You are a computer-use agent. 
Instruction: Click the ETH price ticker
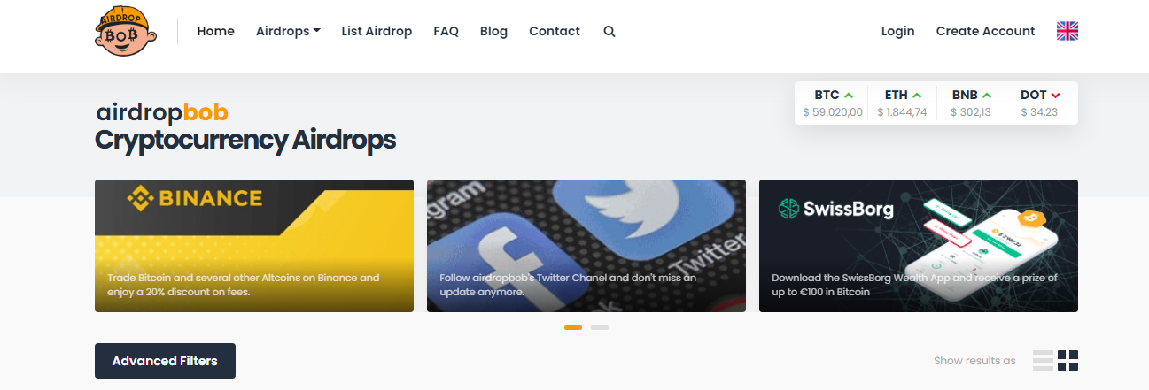[x=902, y=103]
